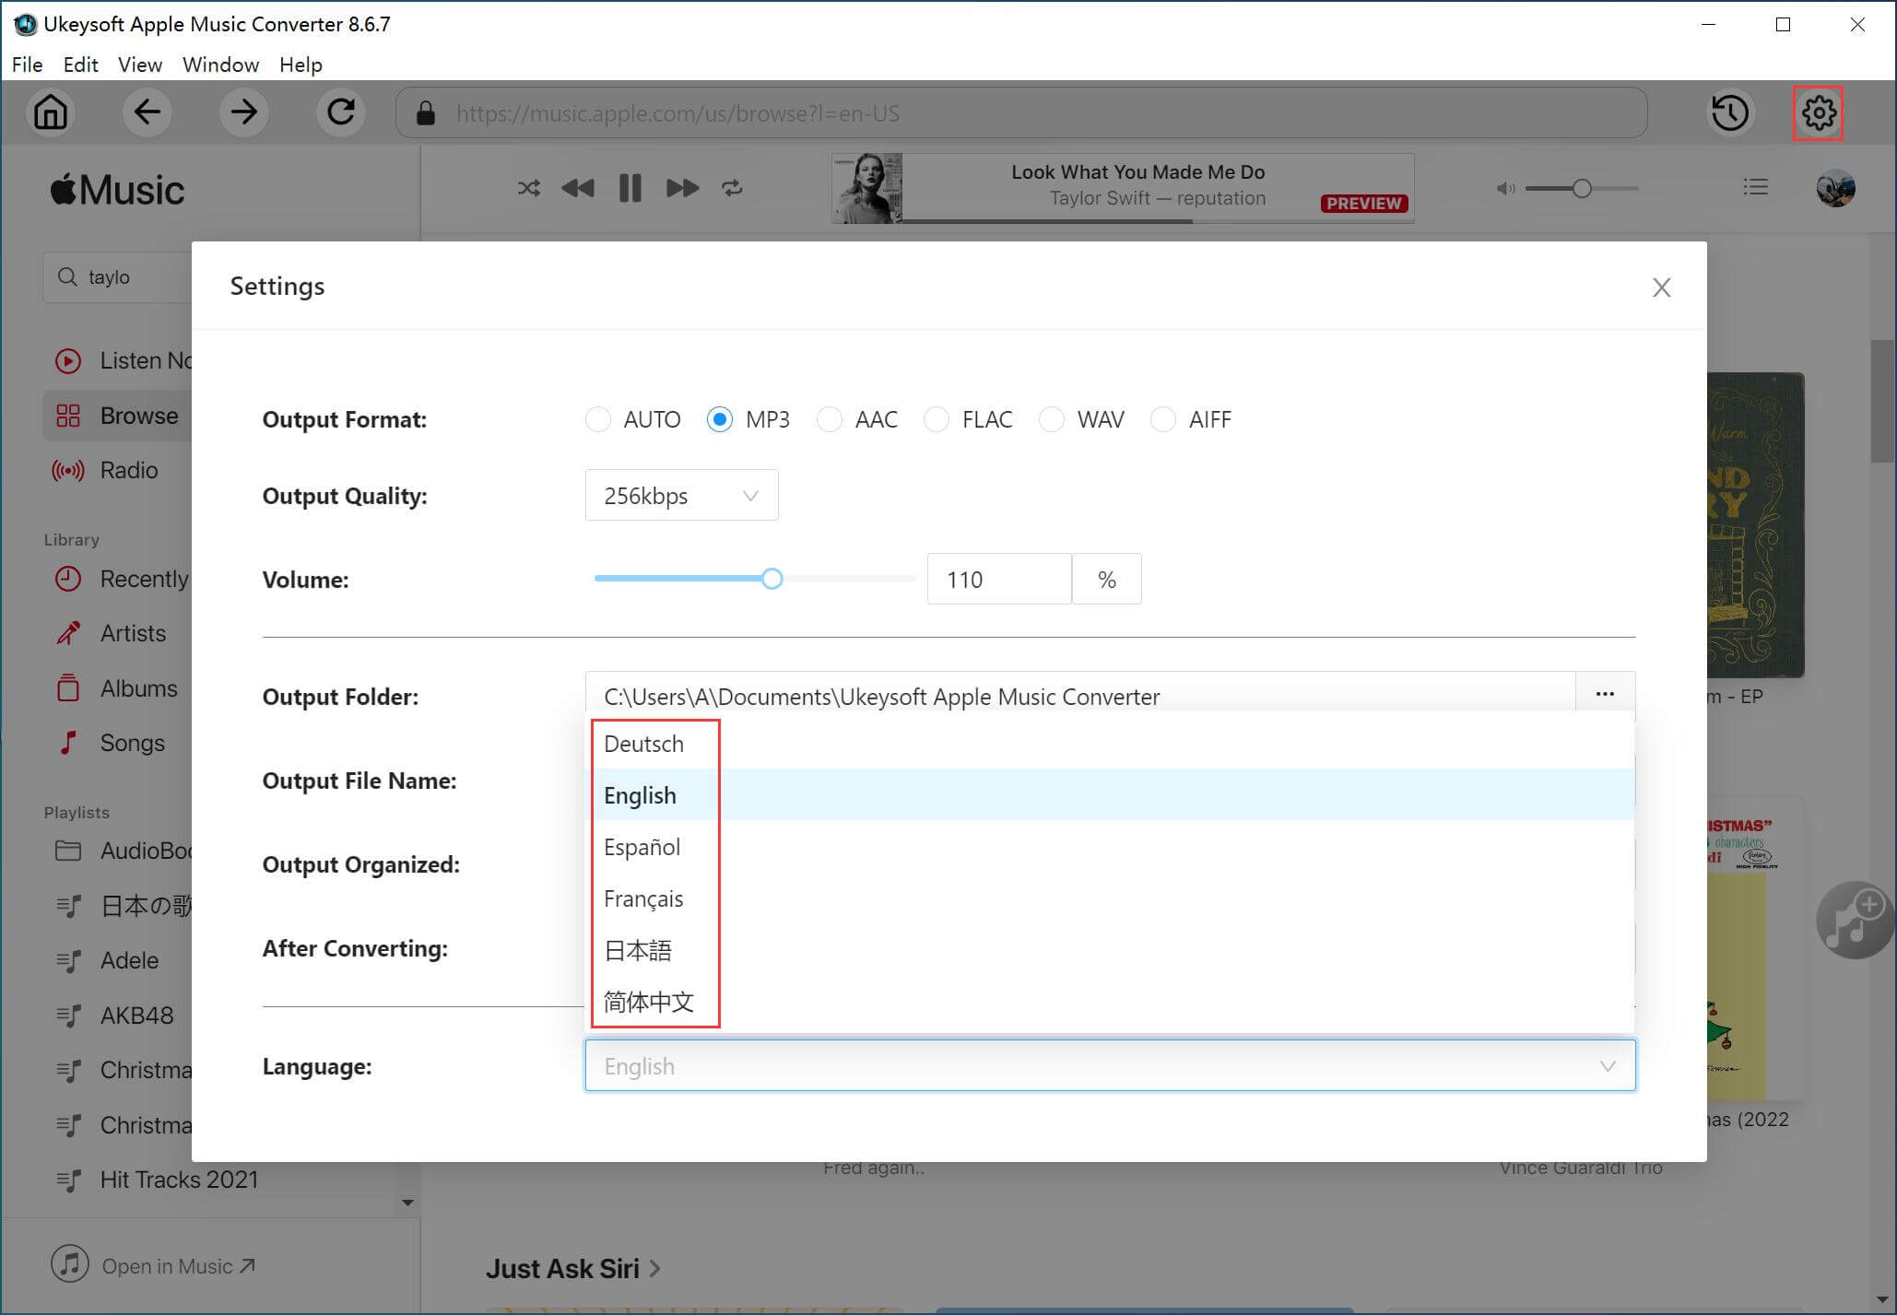Image resolution: width=1897 pixels, height=1315 pixels.
Task: Open the View menu
Action: tap(138, 65)
